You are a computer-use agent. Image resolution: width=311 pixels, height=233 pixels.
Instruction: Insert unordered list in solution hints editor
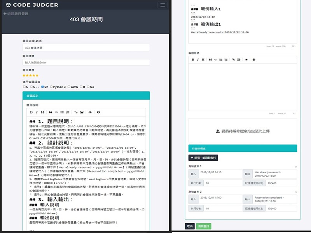tap(221, 59)
